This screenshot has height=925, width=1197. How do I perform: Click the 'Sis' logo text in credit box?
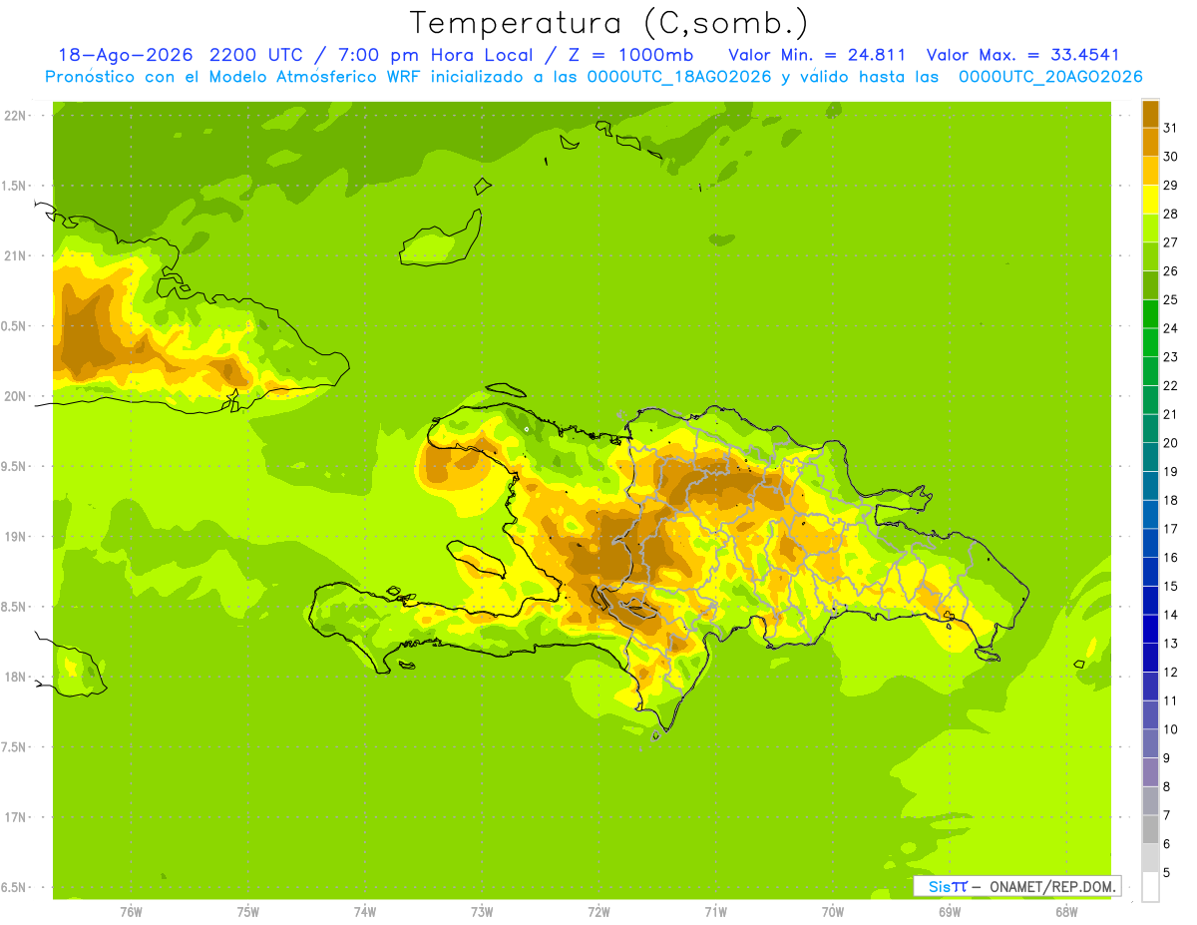click(939, 886)
